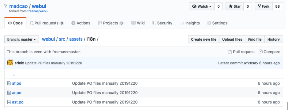Click the Pull request link
This screenshot has height=110, width=288.
tap(241, 52)
